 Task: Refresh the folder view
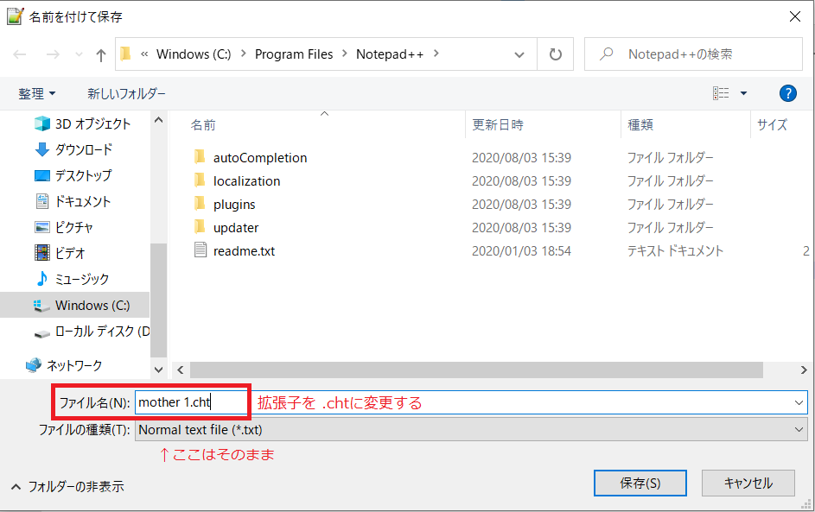click(556, 53)
